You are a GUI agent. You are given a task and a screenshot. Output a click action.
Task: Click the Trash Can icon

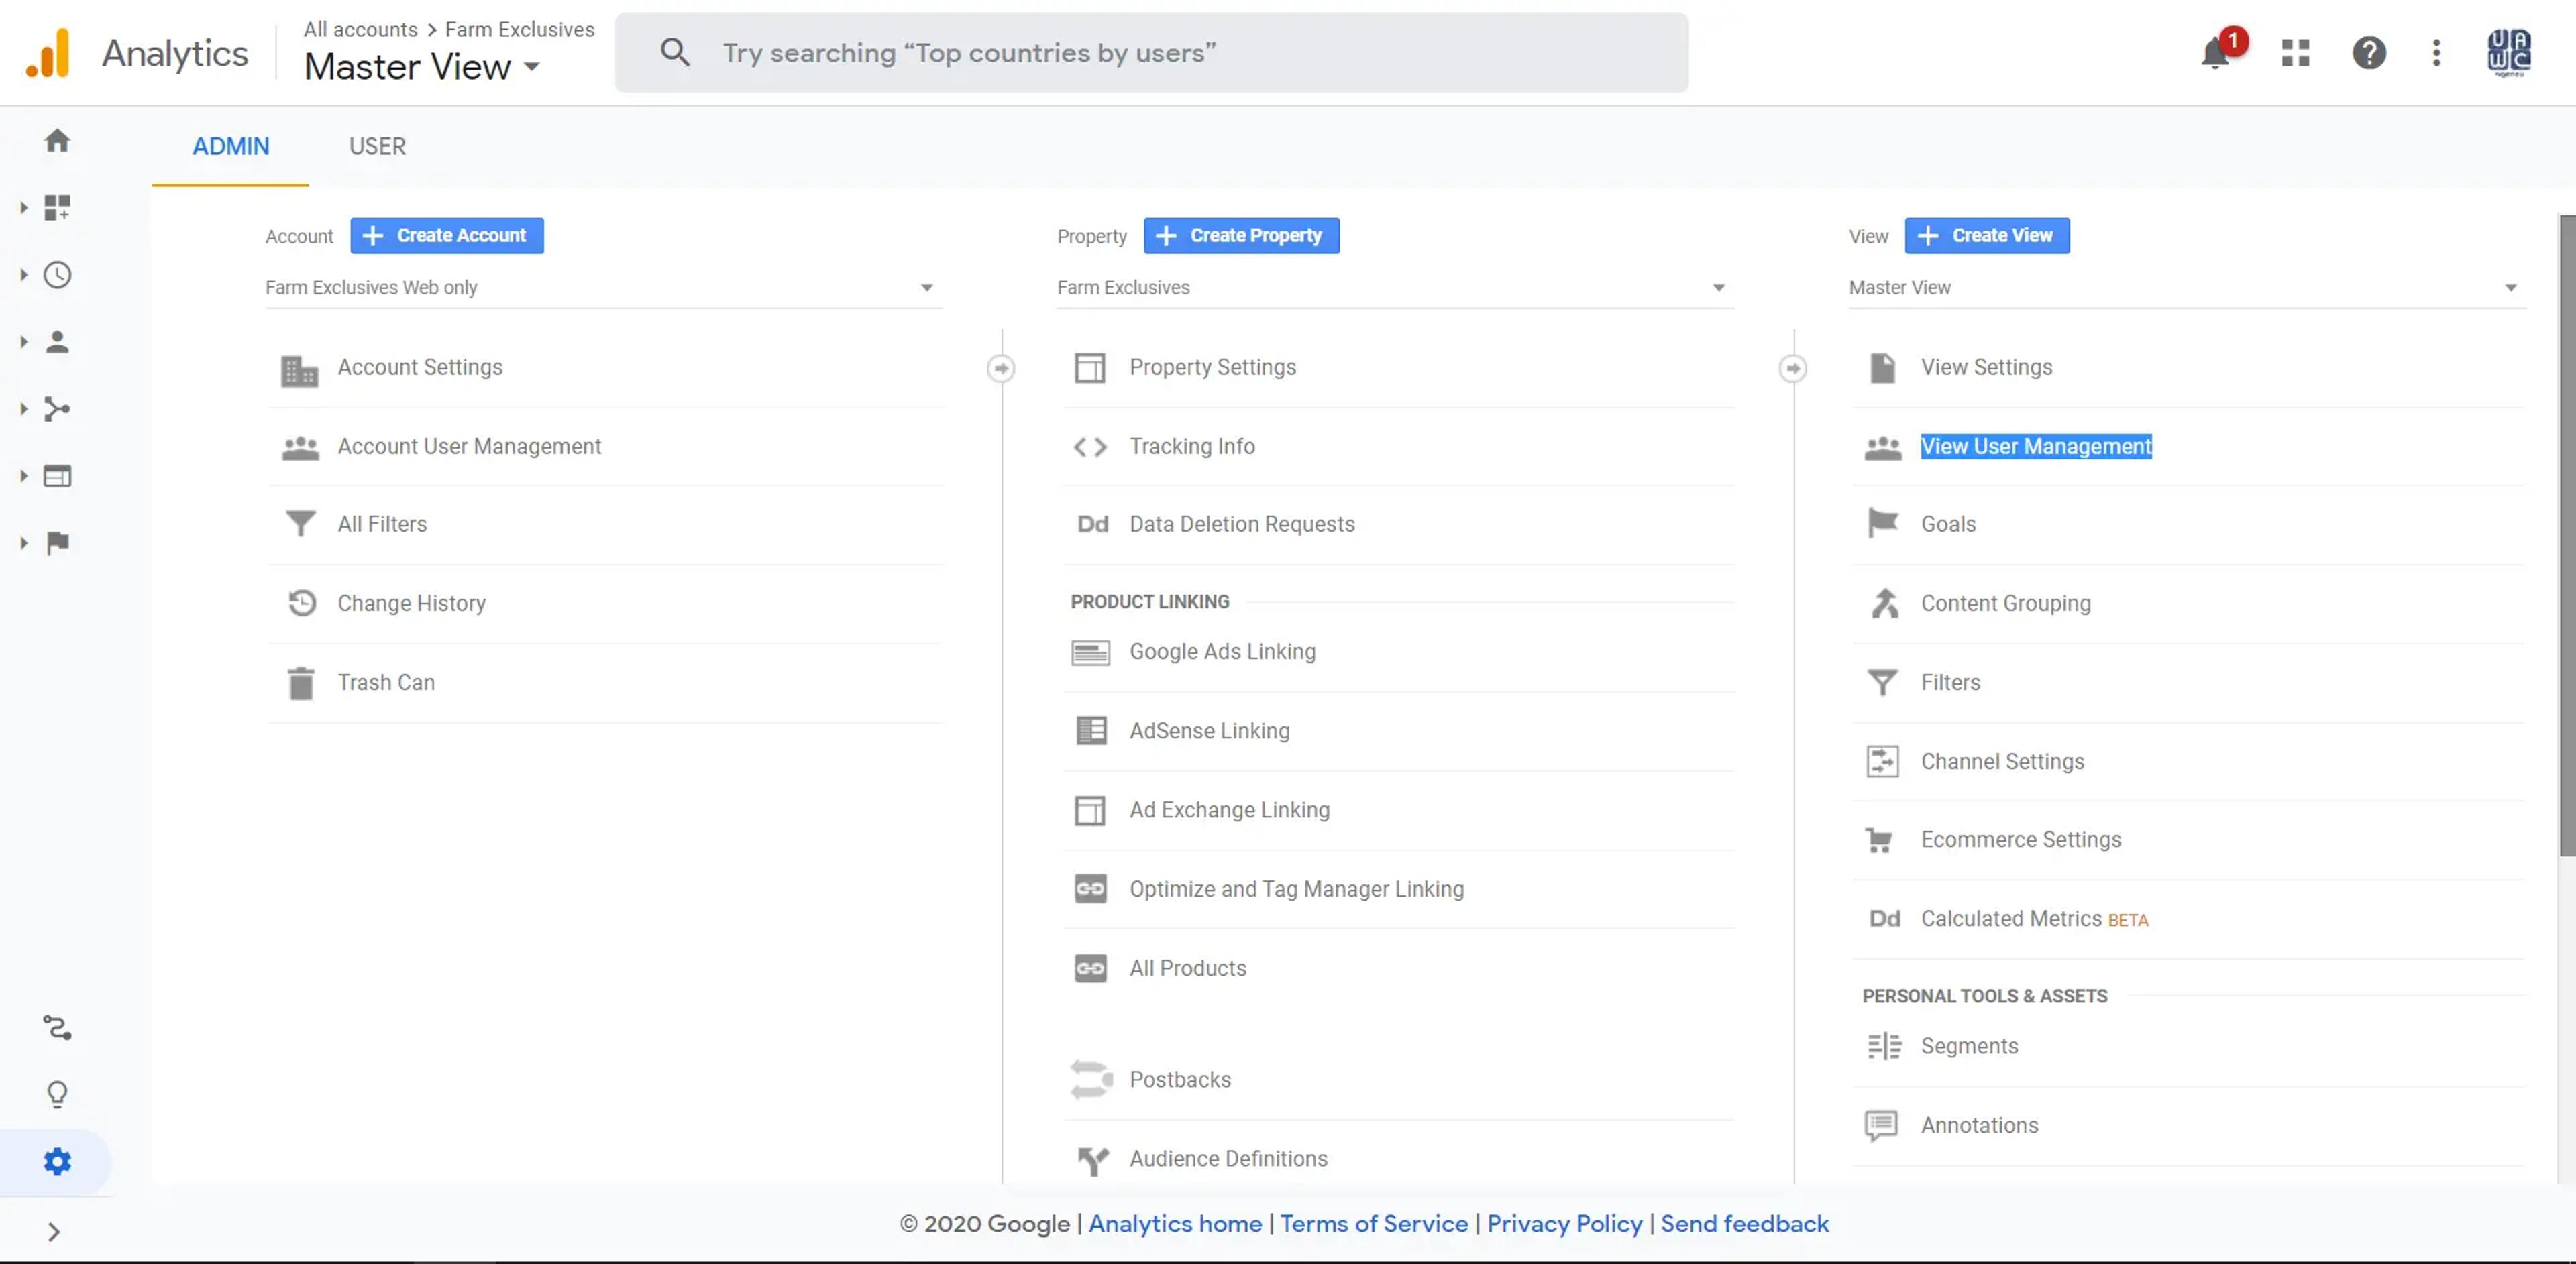300,683
